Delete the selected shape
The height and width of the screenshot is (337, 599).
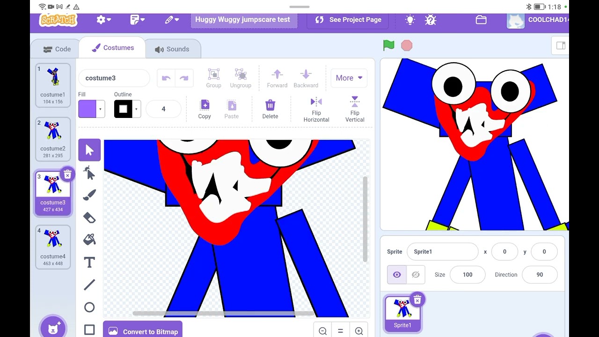[x=270, y=109]
